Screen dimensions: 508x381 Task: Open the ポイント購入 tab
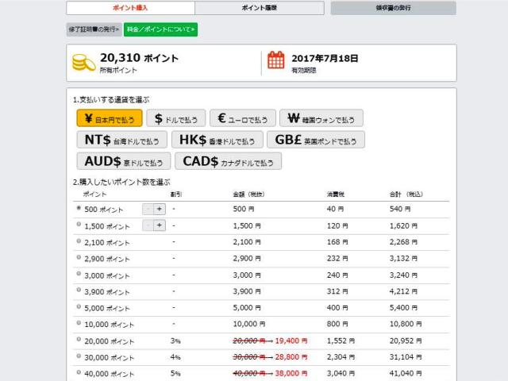pyautogui.click(x=130, y=8)
